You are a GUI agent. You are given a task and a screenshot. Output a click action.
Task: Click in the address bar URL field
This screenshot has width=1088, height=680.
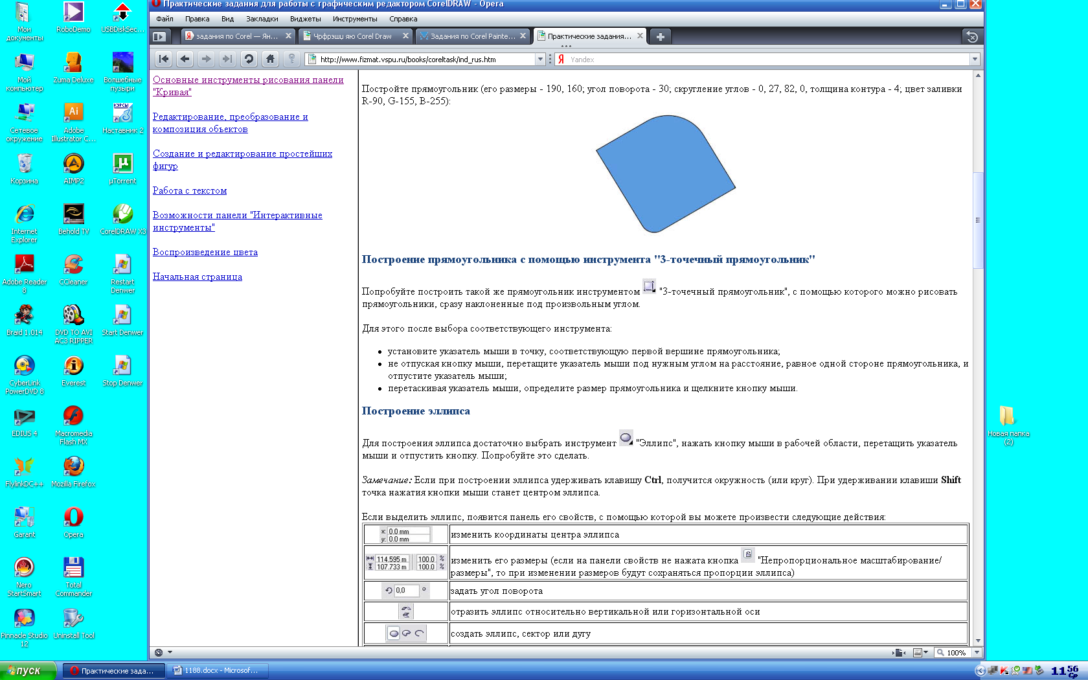pos(426,59)
